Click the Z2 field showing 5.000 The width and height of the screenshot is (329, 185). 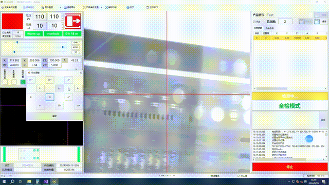pyautogui.click(x=54, y=65)
